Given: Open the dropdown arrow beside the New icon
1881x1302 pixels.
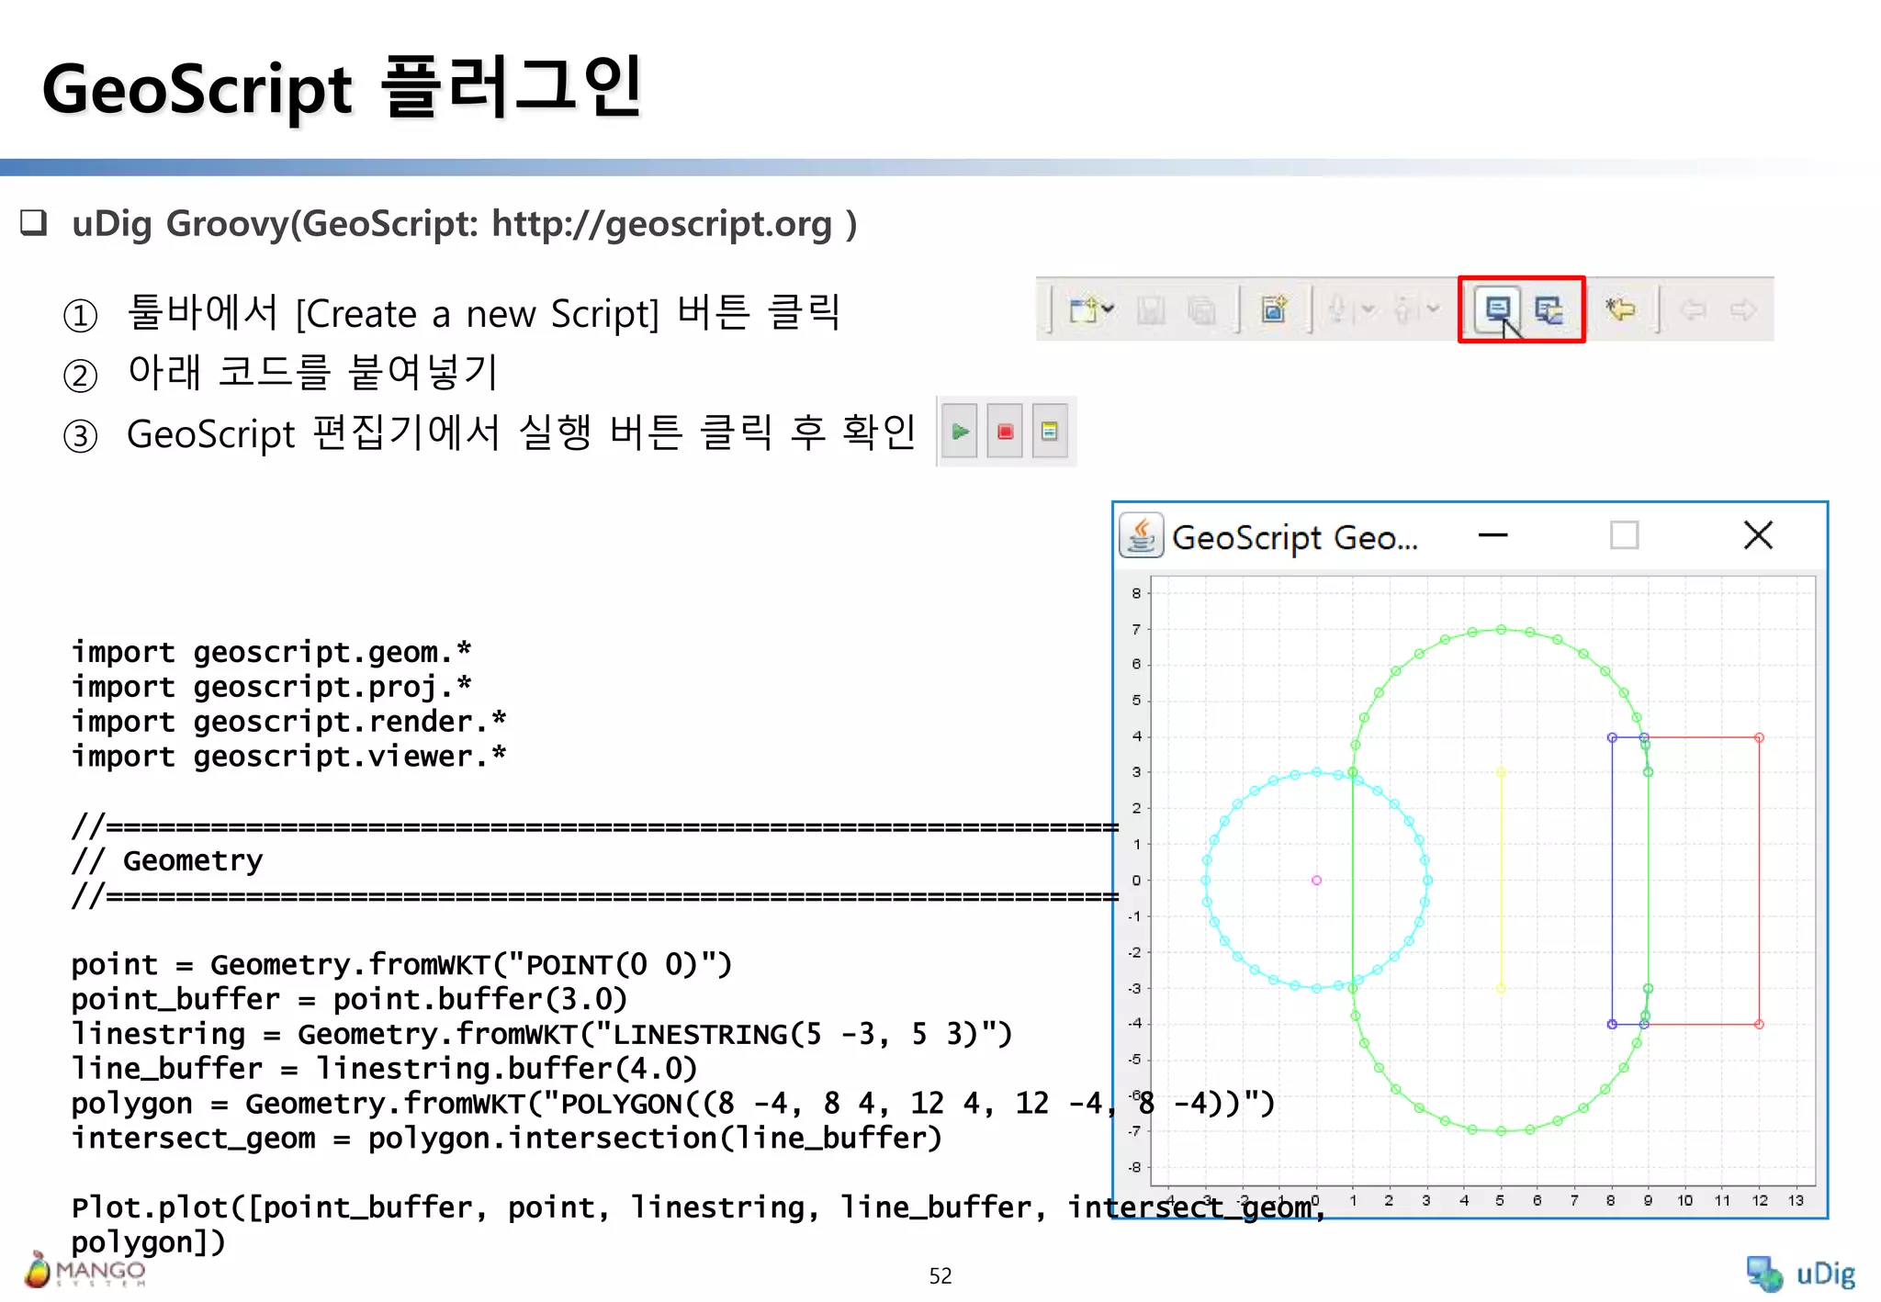Looking at the screenshot, I should pos(1109,309).
